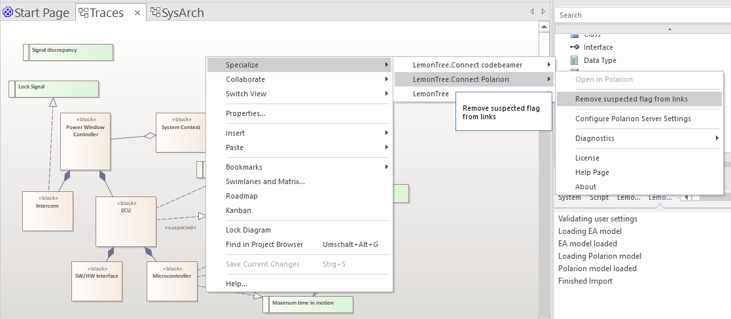Select the Signal discrepancy requirement element
This screenshot has width=731, height=319.
[68, 52]
